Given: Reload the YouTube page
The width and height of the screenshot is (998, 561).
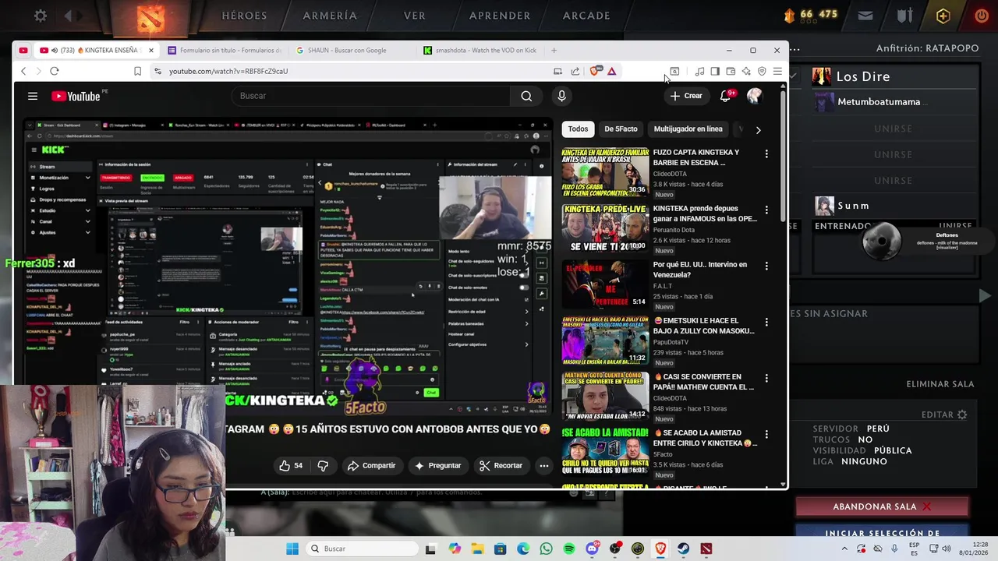Looking at the screenshot, I should (x=55, y=71).
